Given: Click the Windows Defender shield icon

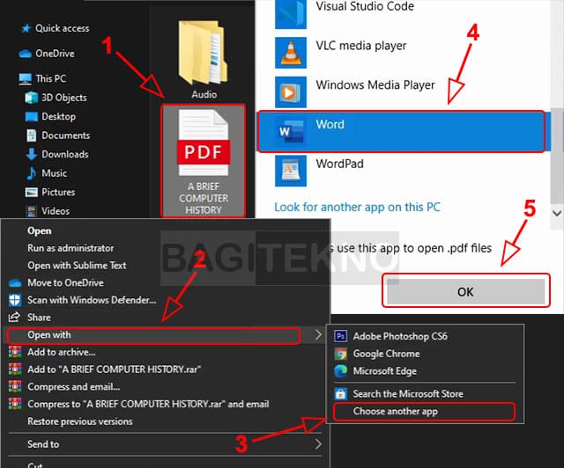Looking at the screenshot, I should (15, 300).
